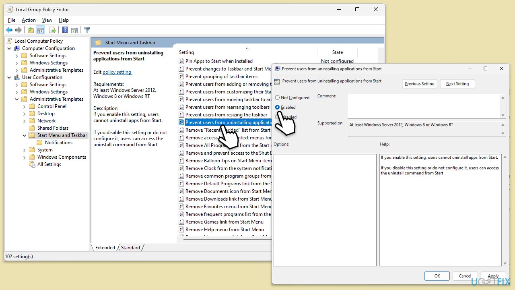Switch to the Extended tab
The image size is (515, 290).
pos(105,248)
